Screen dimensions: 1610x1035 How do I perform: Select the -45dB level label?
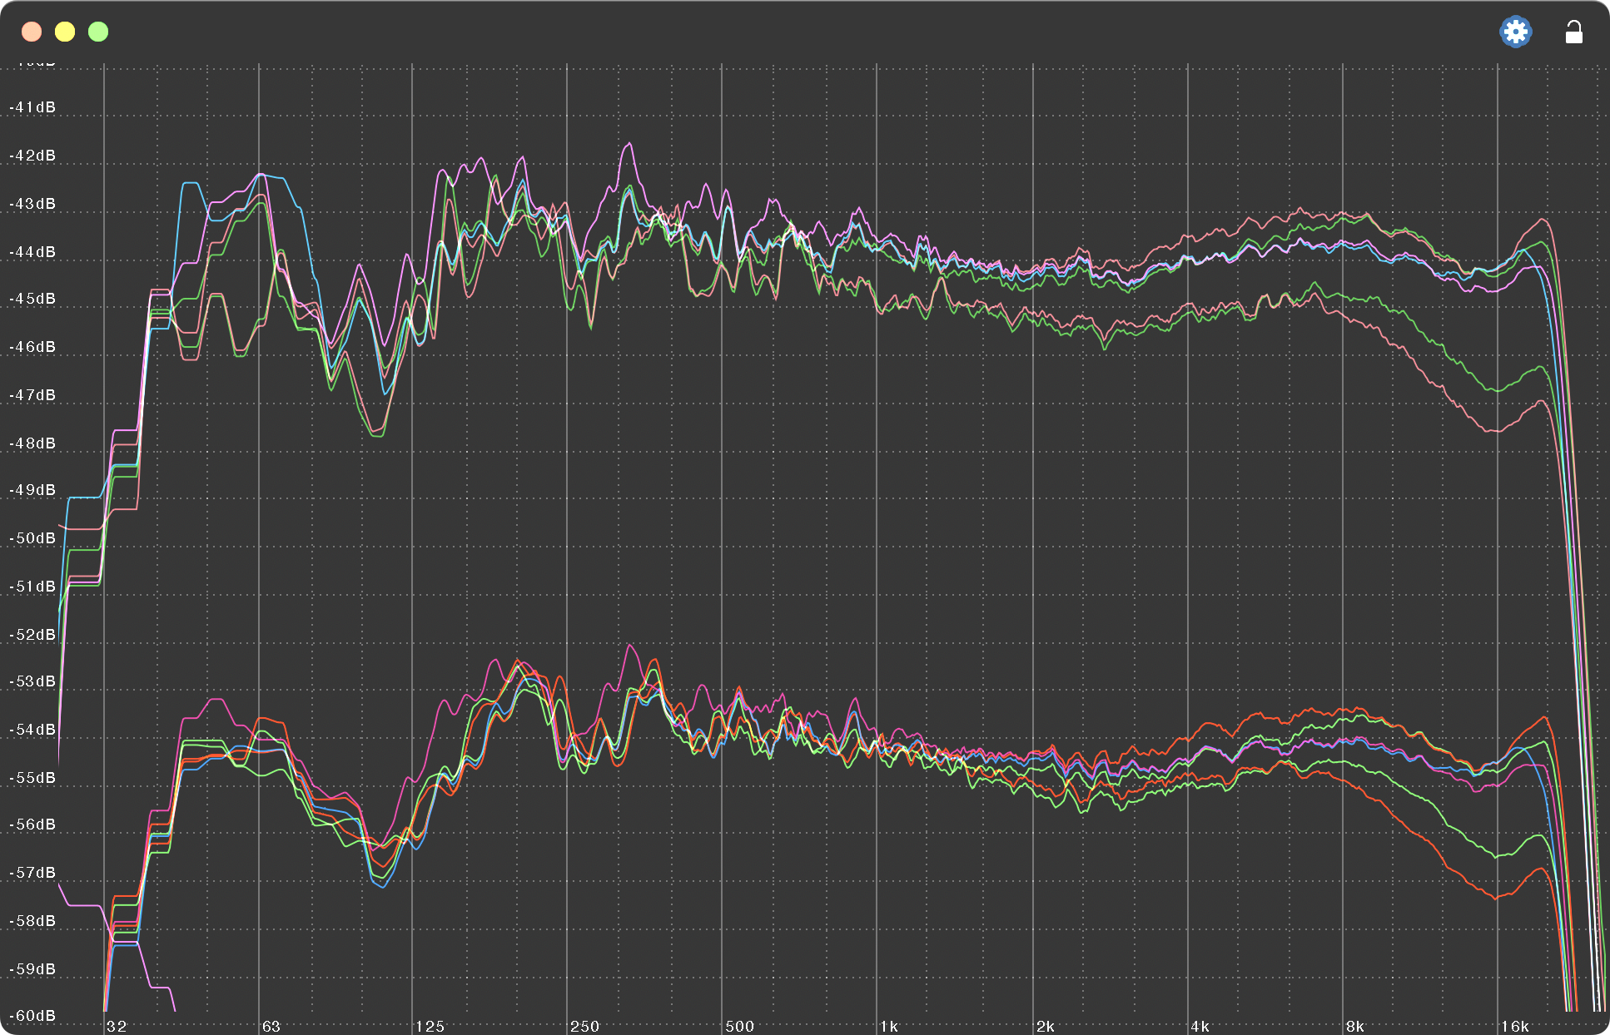(x=32, y=299)
